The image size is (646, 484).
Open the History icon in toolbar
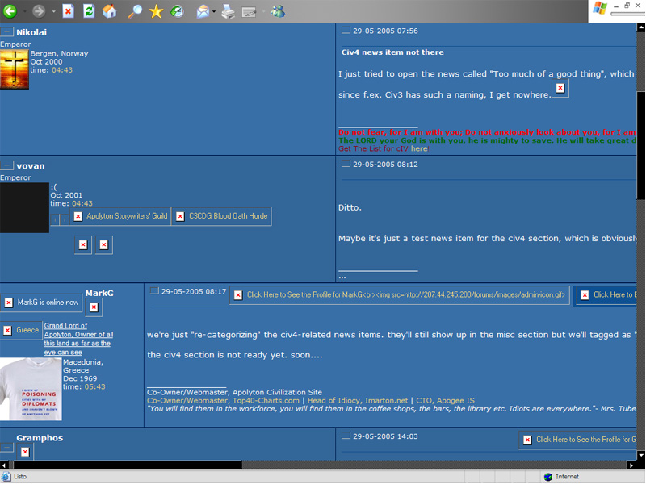click(x=177, y=11)
